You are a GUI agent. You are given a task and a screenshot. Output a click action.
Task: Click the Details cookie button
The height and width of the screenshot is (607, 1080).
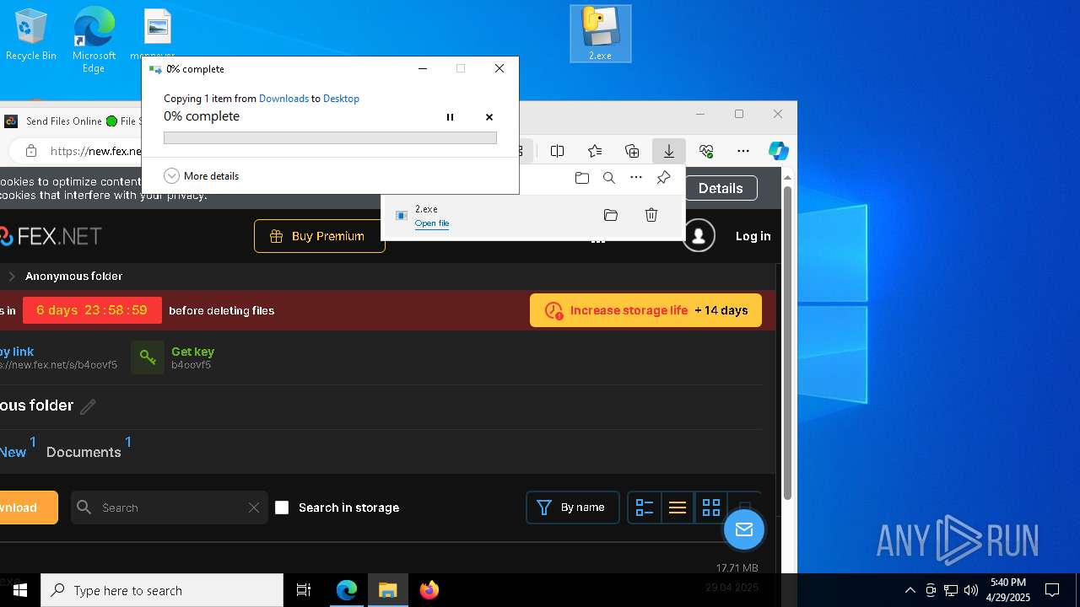click(721, 188)
